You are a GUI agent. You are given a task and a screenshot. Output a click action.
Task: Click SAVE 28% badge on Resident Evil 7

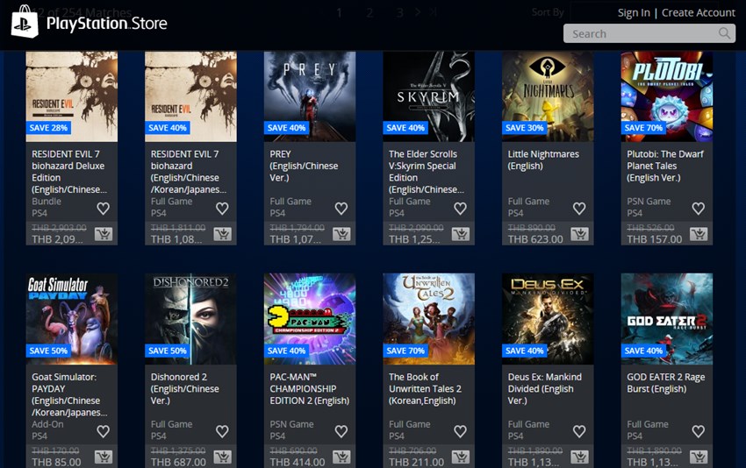pos(48,128)
